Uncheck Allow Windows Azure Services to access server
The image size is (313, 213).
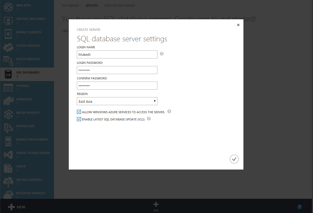tap(79, 112)
